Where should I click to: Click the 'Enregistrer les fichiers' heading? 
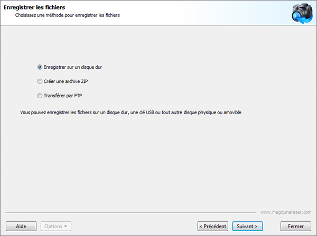[34, 7]
